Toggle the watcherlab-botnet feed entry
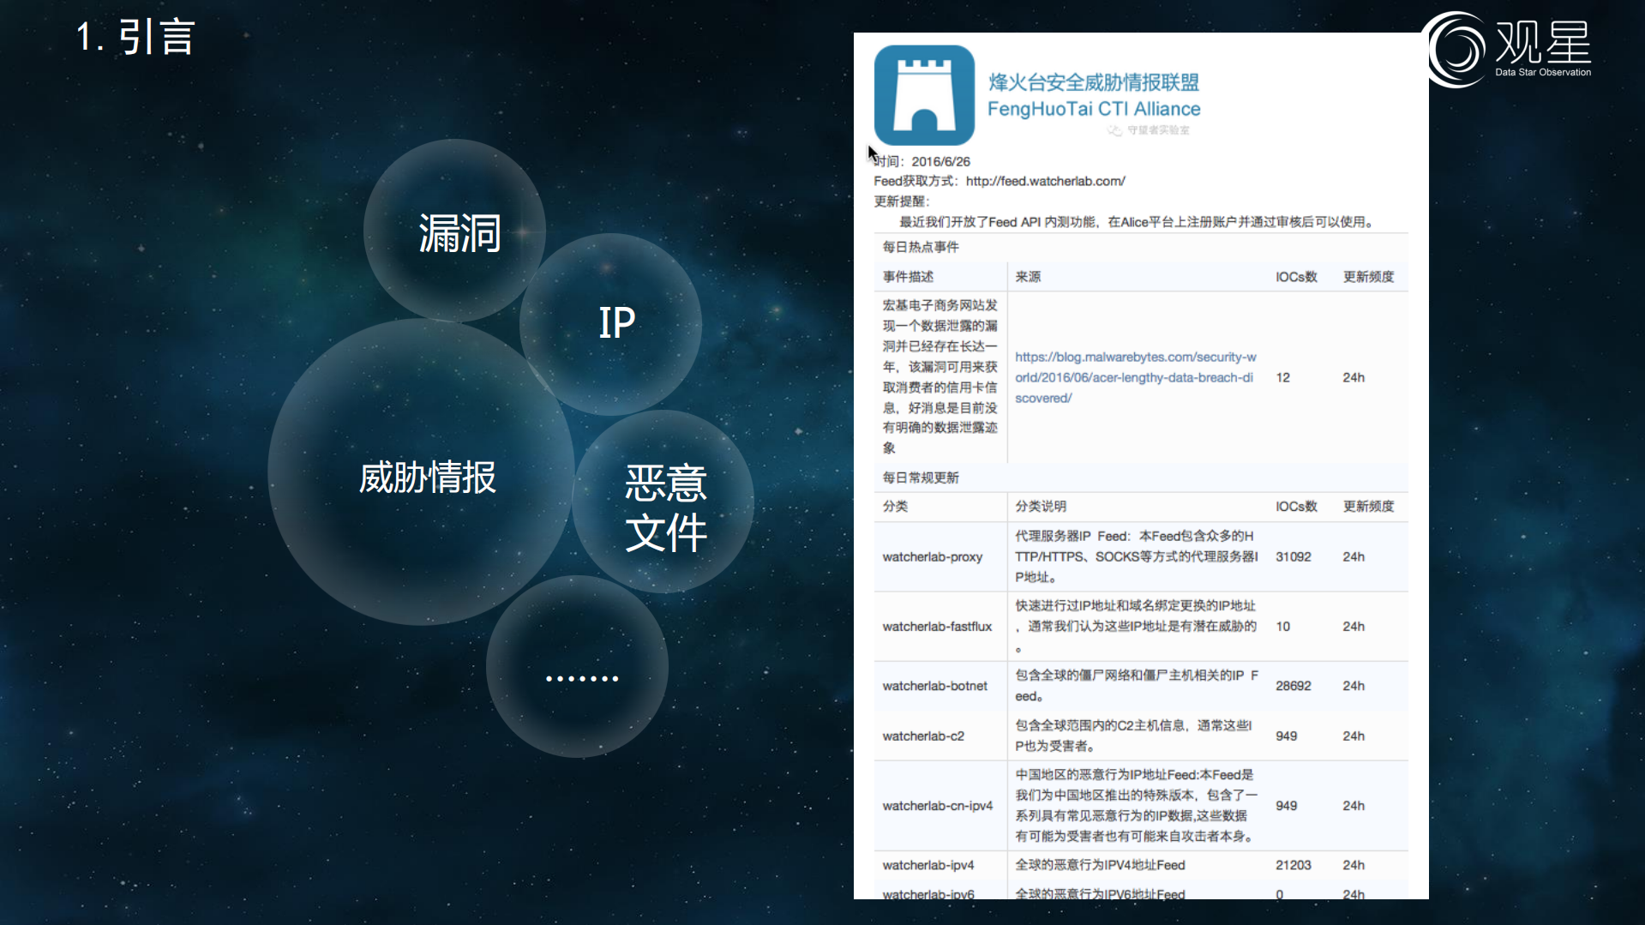 pos(934,686)
